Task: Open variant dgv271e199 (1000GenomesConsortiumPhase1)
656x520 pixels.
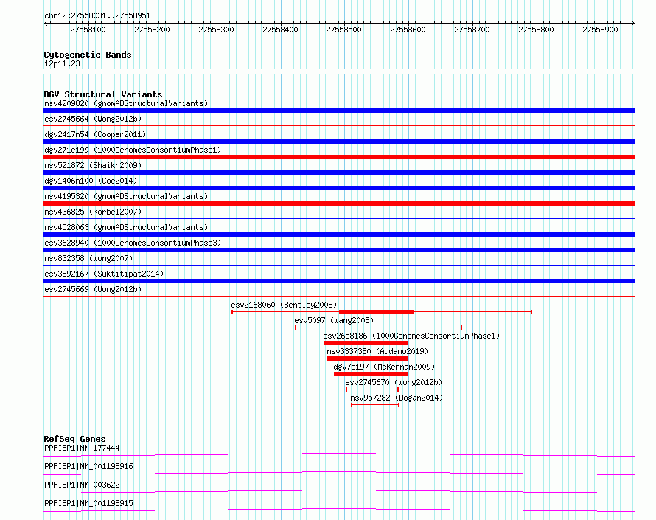Action: [133, 150]
